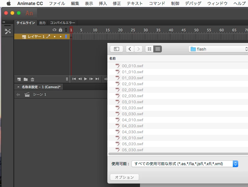Viewport: 248px width, 187px height.
Task: Select file 05_010.swf
Action: (x=178, y=138)
